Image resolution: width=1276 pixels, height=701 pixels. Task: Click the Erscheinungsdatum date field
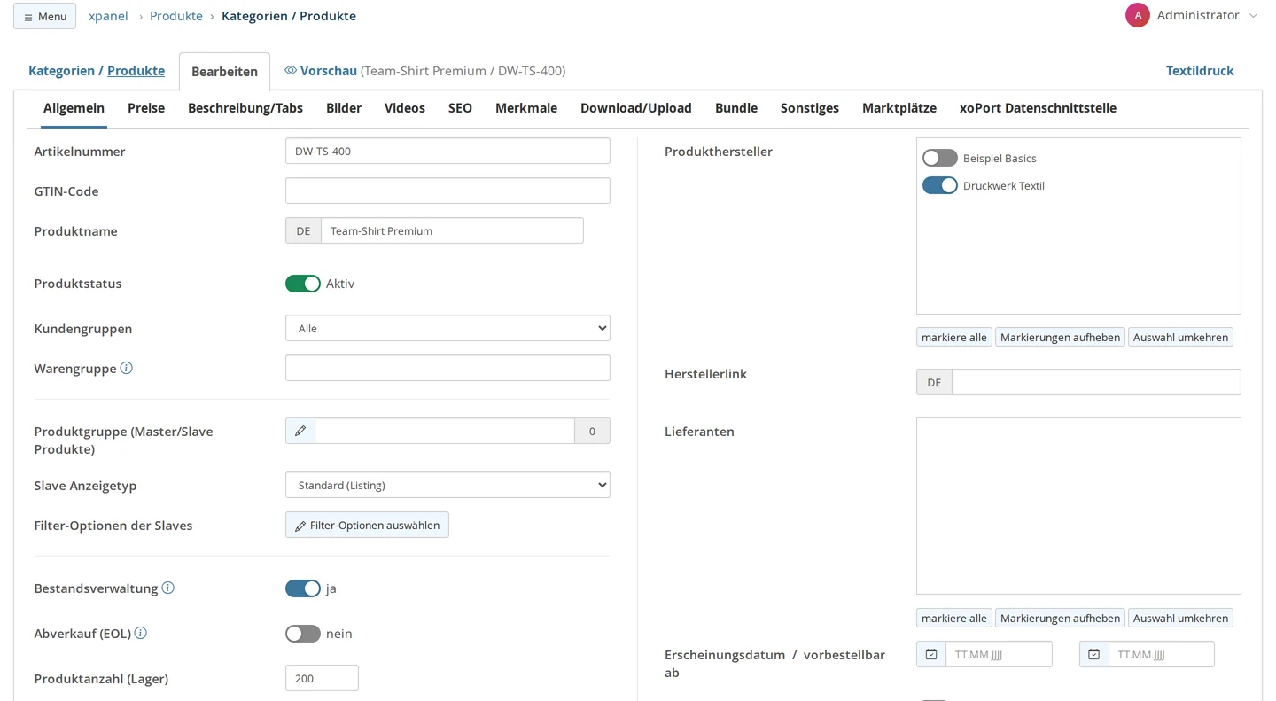point(999,654)
